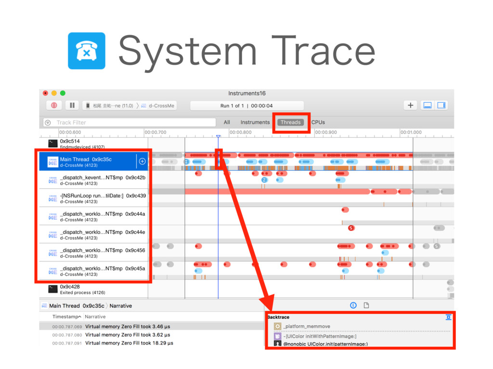
Task: Click the gear icon beside _platform_memmove
Action: pos(277,326)
